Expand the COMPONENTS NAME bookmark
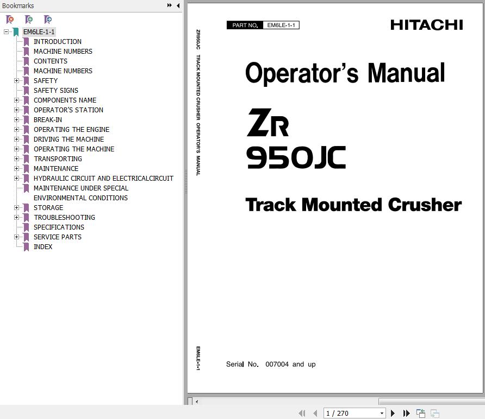This screenshot has height=419, width=485. click(x=16, y=100)
